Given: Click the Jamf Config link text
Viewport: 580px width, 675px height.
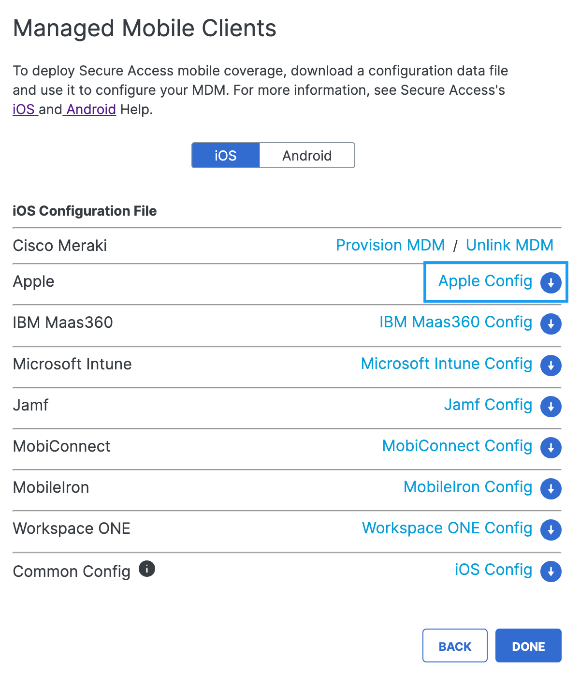Looking at the screenshot, I should coord(488,405).
